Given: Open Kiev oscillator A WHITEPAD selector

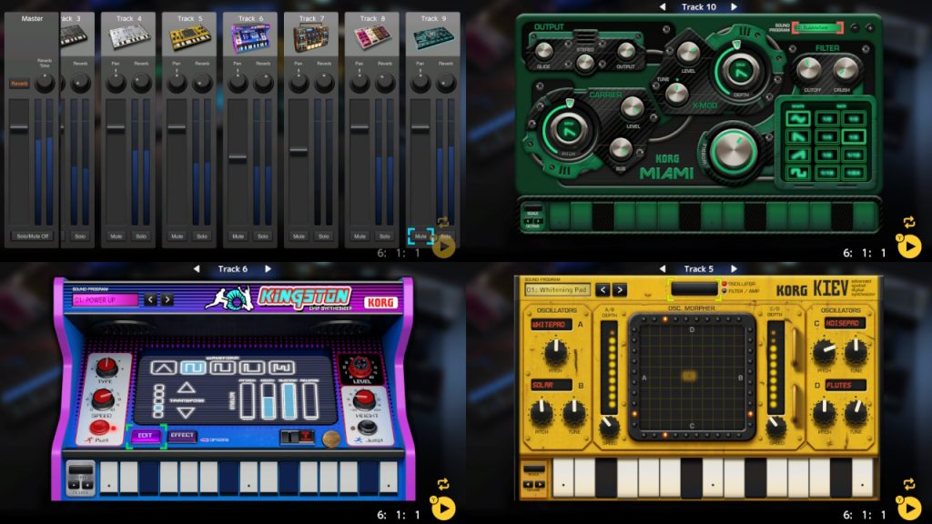Looking at the screenshot, I should click(x=552, y=324).
